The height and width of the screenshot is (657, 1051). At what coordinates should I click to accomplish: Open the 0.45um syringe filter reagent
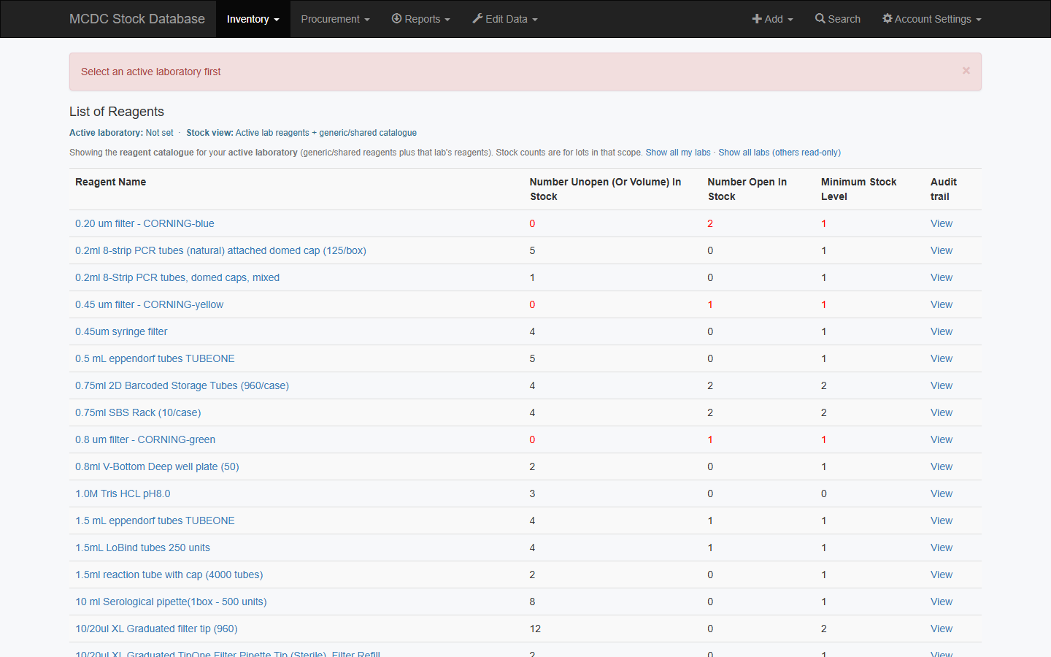click(121, 331)
